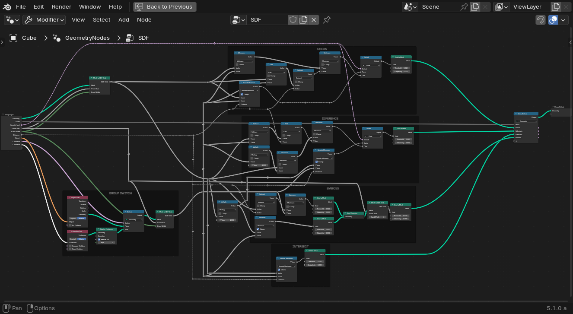Create a new ViewLayer copy

[556, 7]
